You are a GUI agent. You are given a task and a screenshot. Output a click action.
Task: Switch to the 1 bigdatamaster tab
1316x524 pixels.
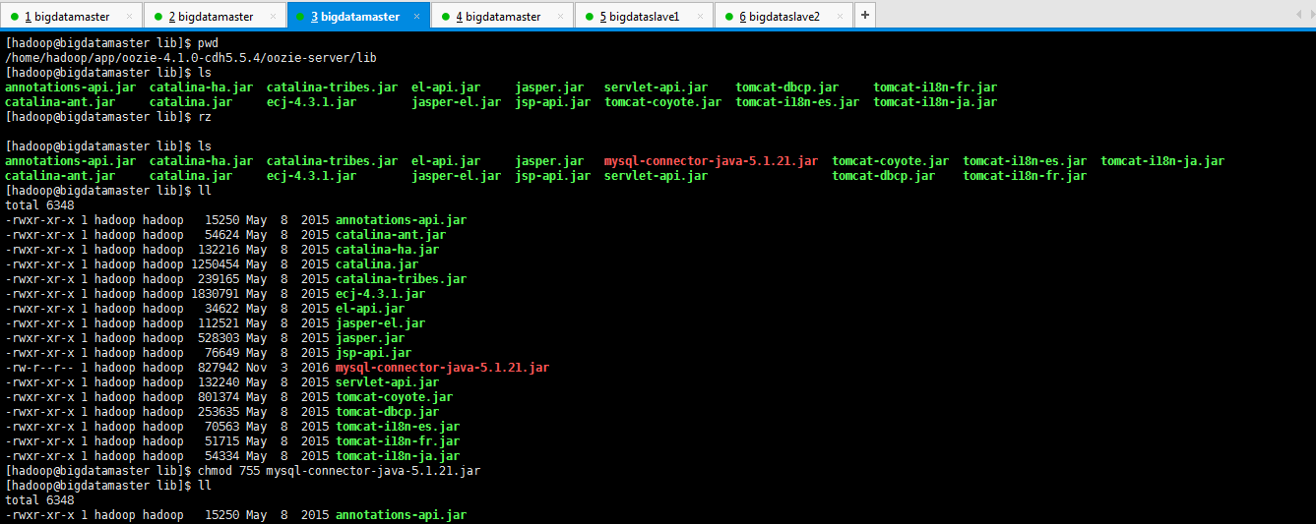click(x=71, y=16)
